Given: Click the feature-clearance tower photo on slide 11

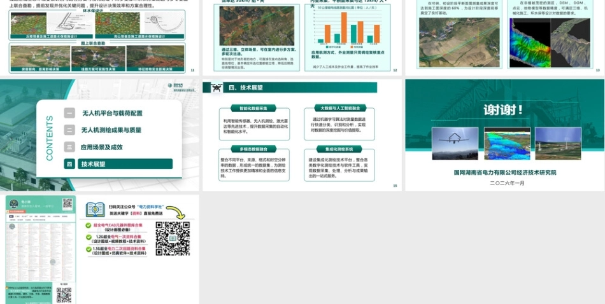Looking at the screenshot, I should 155,56.
